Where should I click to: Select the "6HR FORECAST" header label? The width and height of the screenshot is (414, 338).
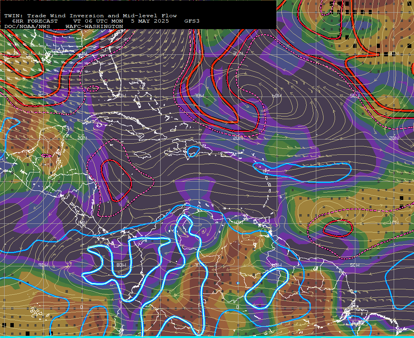(35, 21)
